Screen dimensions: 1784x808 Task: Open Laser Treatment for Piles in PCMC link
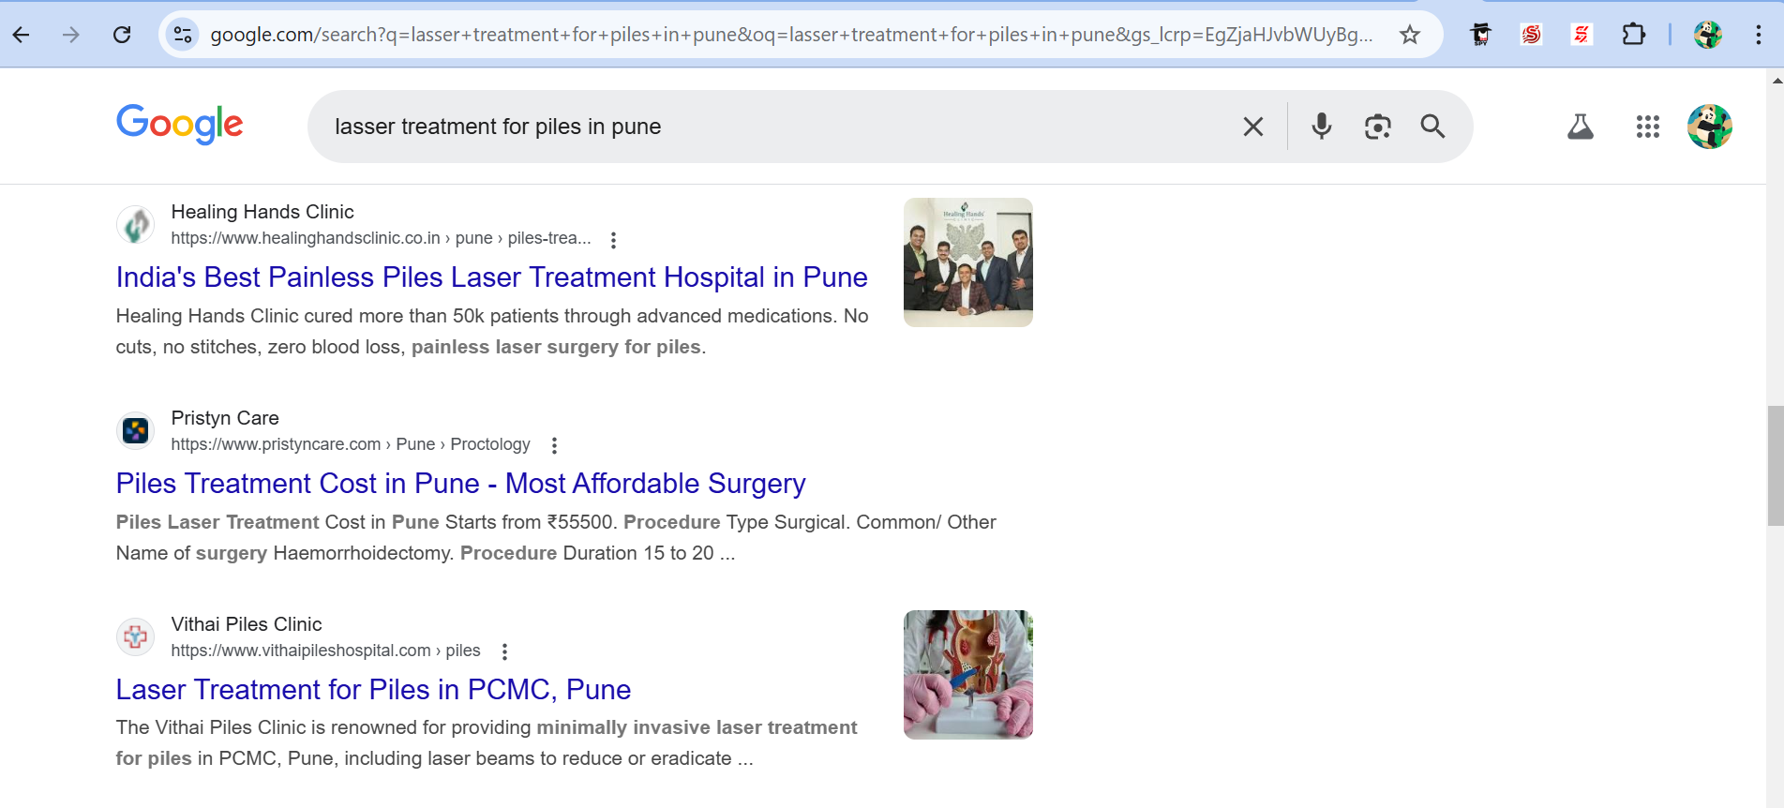tap(373, 690)
